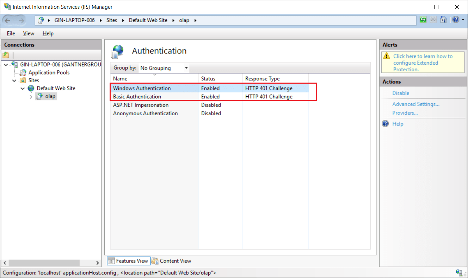This screenshot has width=468, height=278.
Task: Open the View menu
Action: (29, 33)
